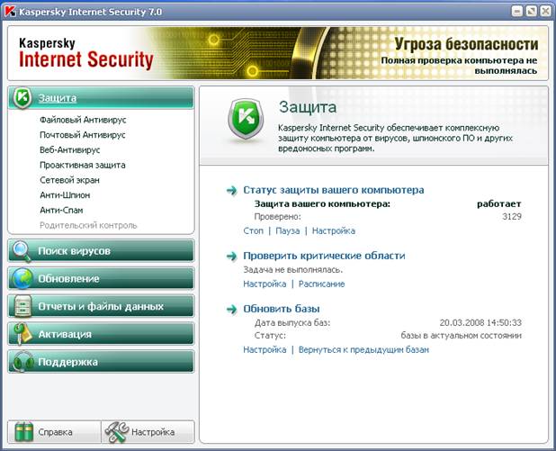Click the базы в актуальном состоянии status text
The height and width of the screenshot is (451, 556).
click(x=461, y=336)
